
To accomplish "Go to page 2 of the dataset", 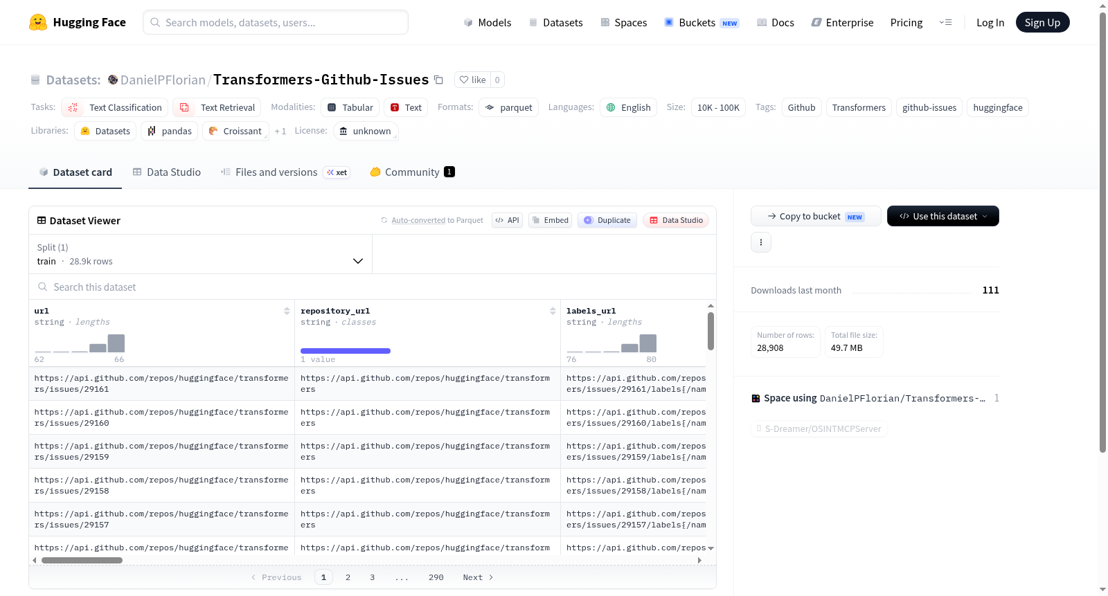I will [348, 577].
